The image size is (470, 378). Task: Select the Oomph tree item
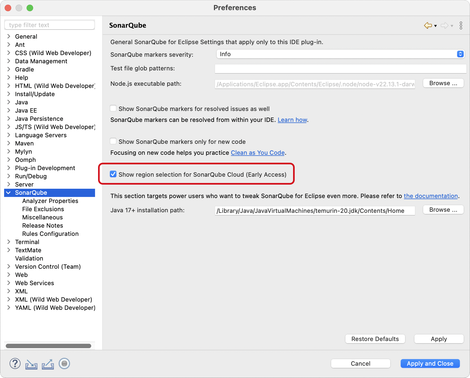coord(25,160)
